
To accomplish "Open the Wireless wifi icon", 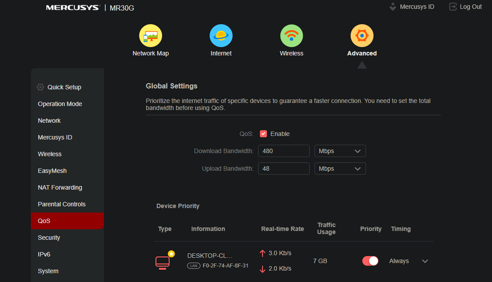I will pyautogui.click(x=292, y=36).
